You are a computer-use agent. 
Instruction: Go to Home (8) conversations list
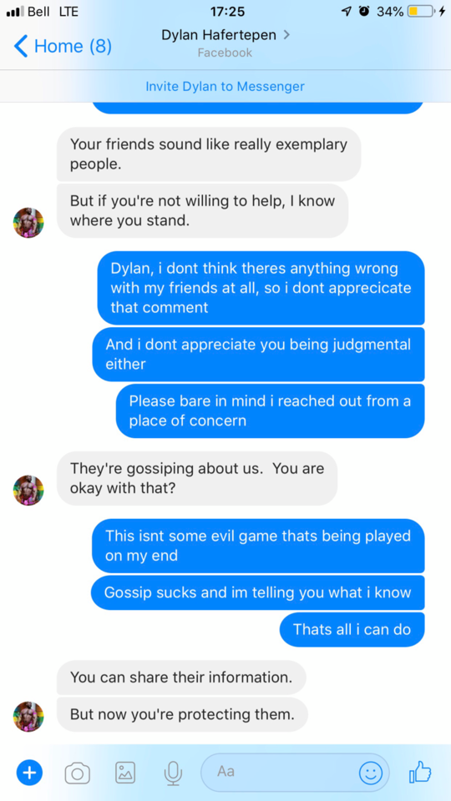point(63,46)
